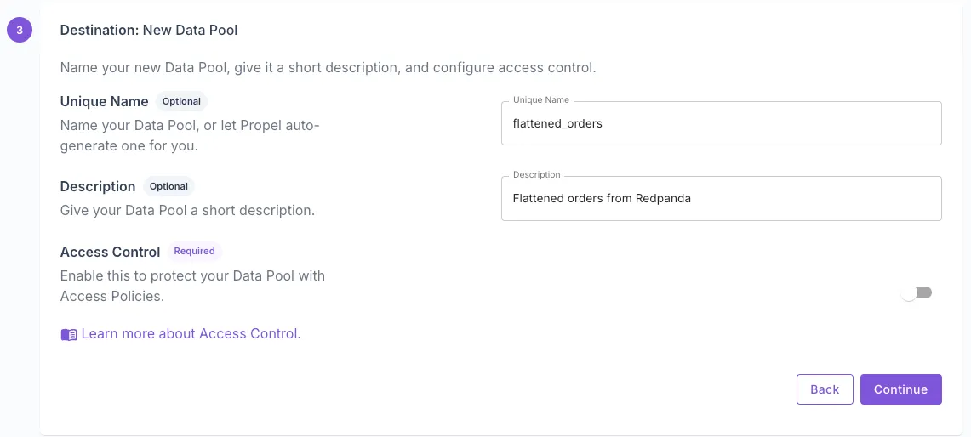971x437 pixels.
Task: Open Learn more about Access Control link
Action: [191, 334]
